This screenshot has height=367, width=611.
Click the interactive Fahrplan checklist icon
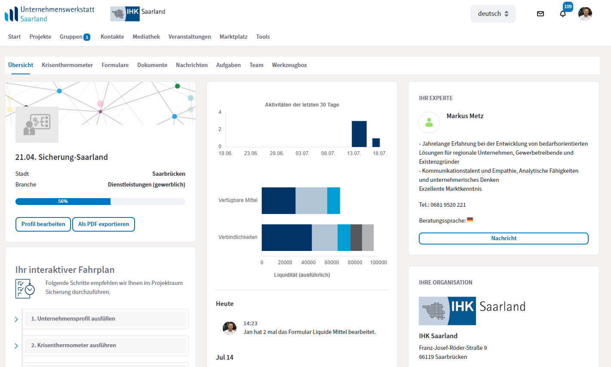pyautogui.click(x=25, y=289)
